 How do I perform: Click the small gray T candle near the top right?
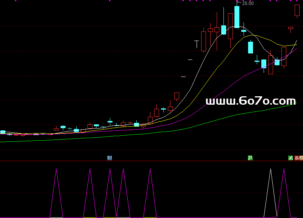[291, 28]
